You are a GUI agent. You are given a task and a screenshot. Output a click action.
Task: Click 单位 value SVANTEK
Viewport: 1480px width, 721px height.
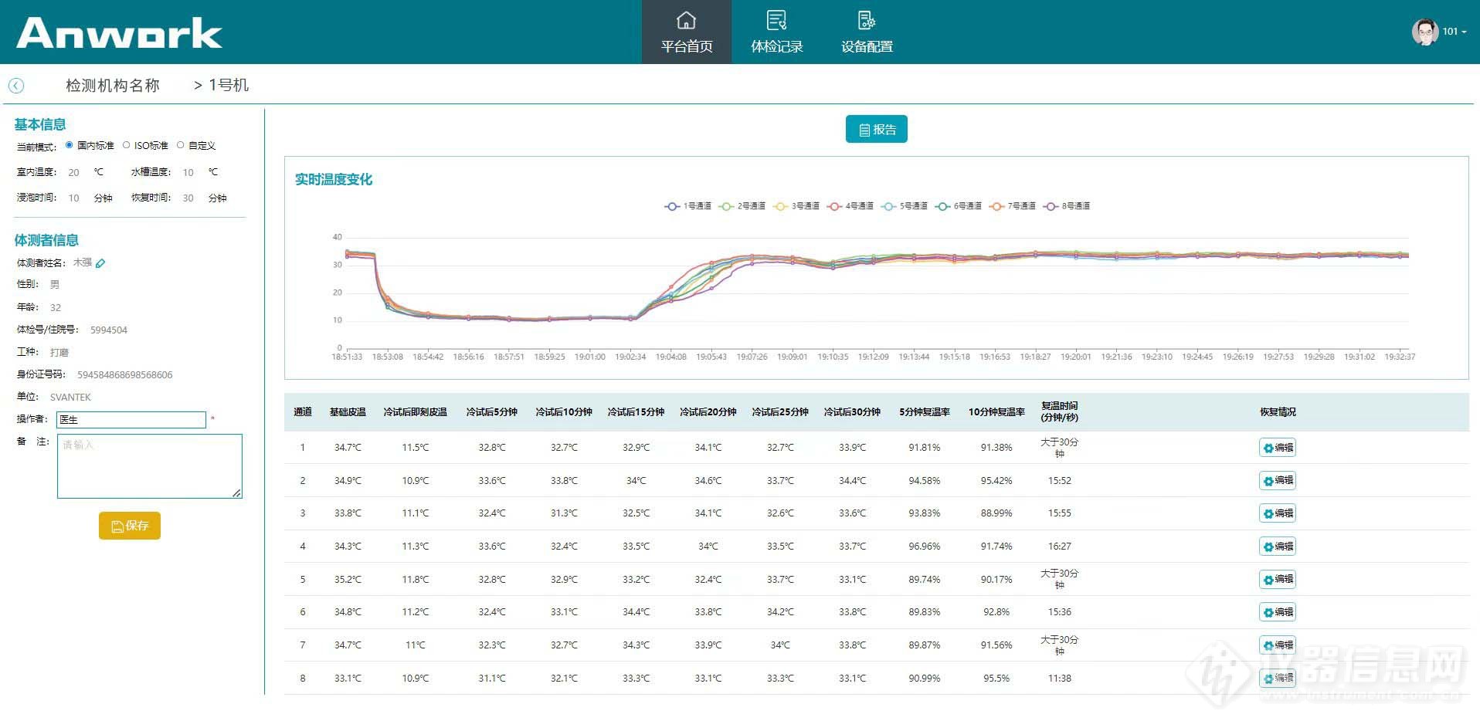[x=70, y=398]
